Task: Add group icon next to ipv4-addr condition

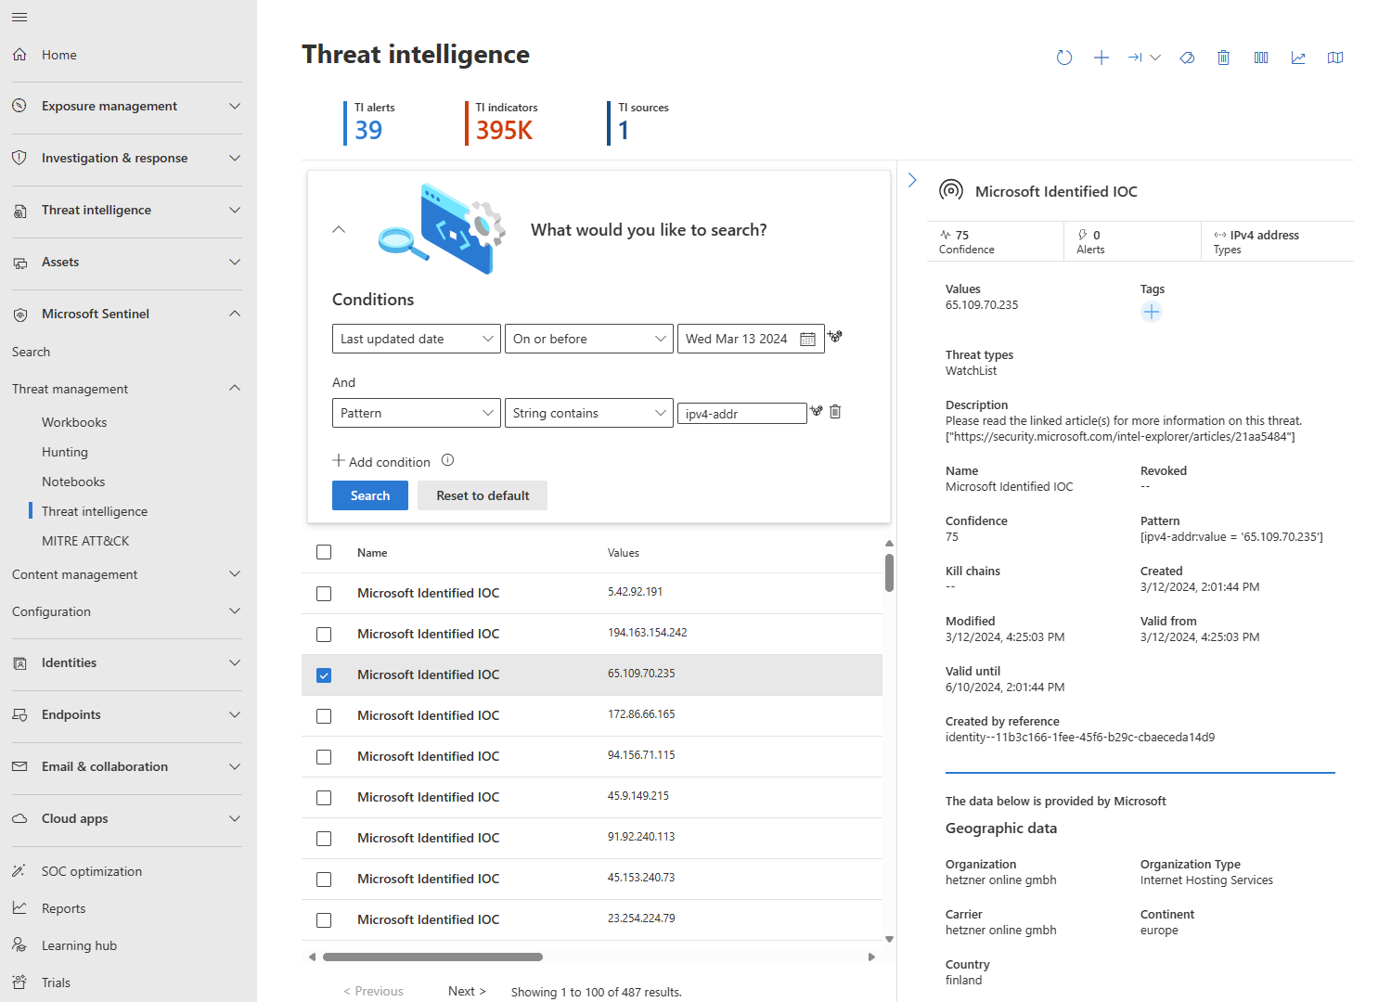Action: point(817,411)
